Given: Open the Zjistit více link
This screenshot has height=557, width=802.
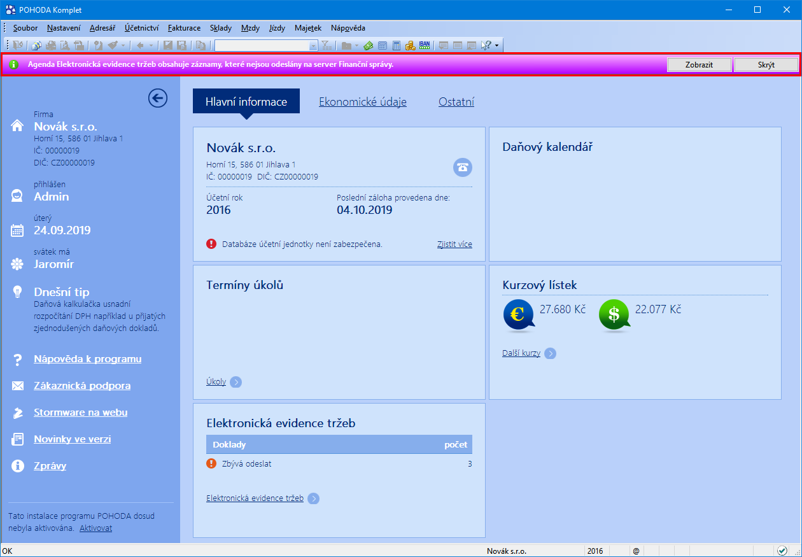Looking at the screenshot, I should click(454, 244).
